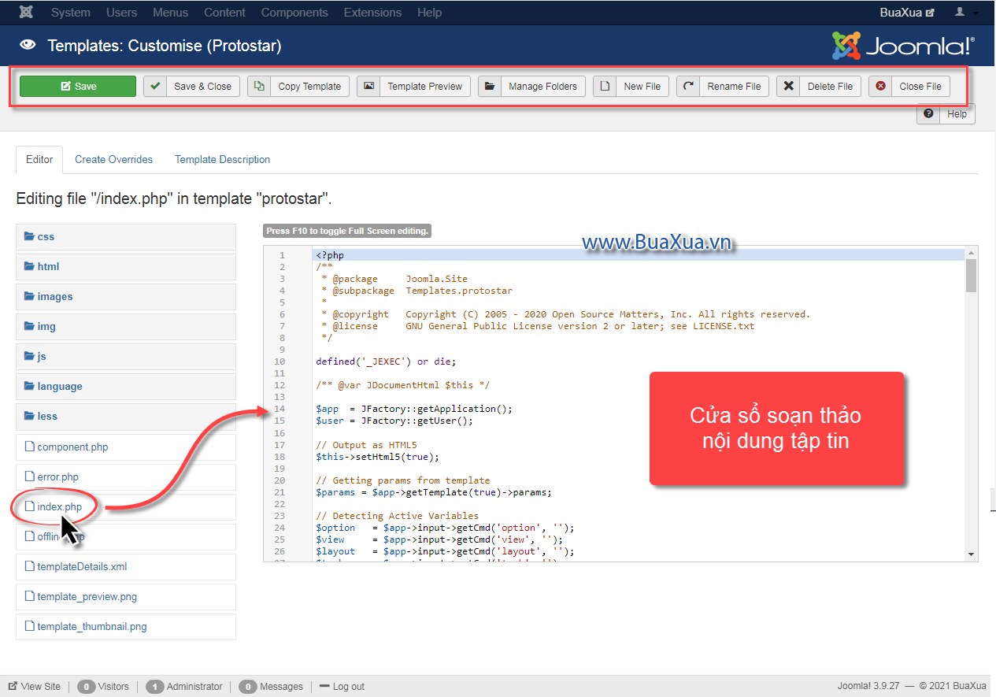Click the editor scrollbar down arrow

point(971,554)
